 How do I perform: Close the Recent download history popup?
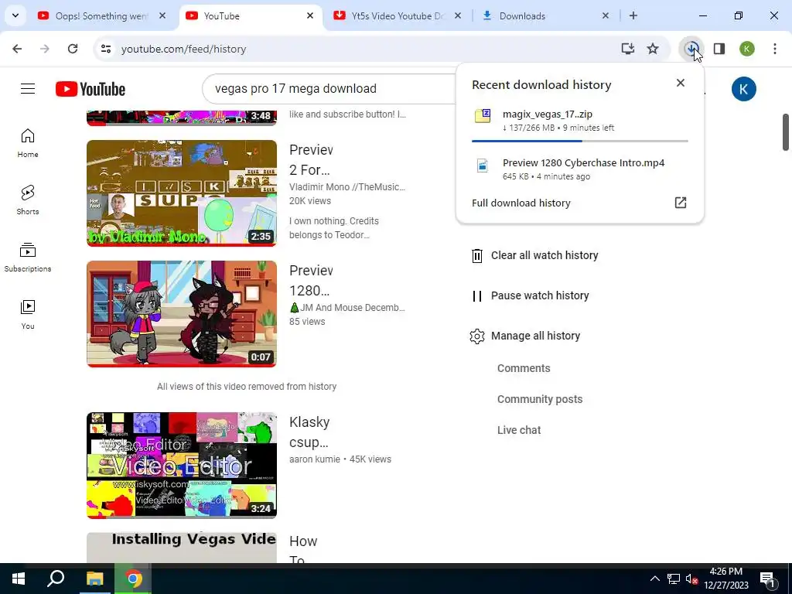681,83
